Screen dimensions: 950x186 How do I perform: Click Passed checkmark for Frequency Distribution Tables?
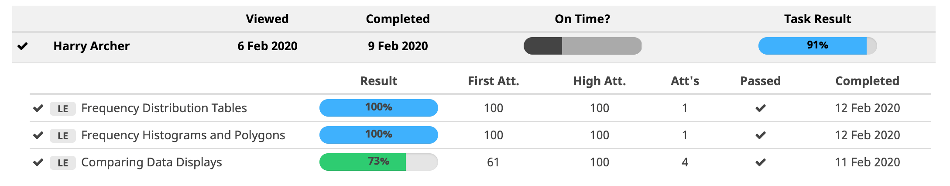click(761, 108)
